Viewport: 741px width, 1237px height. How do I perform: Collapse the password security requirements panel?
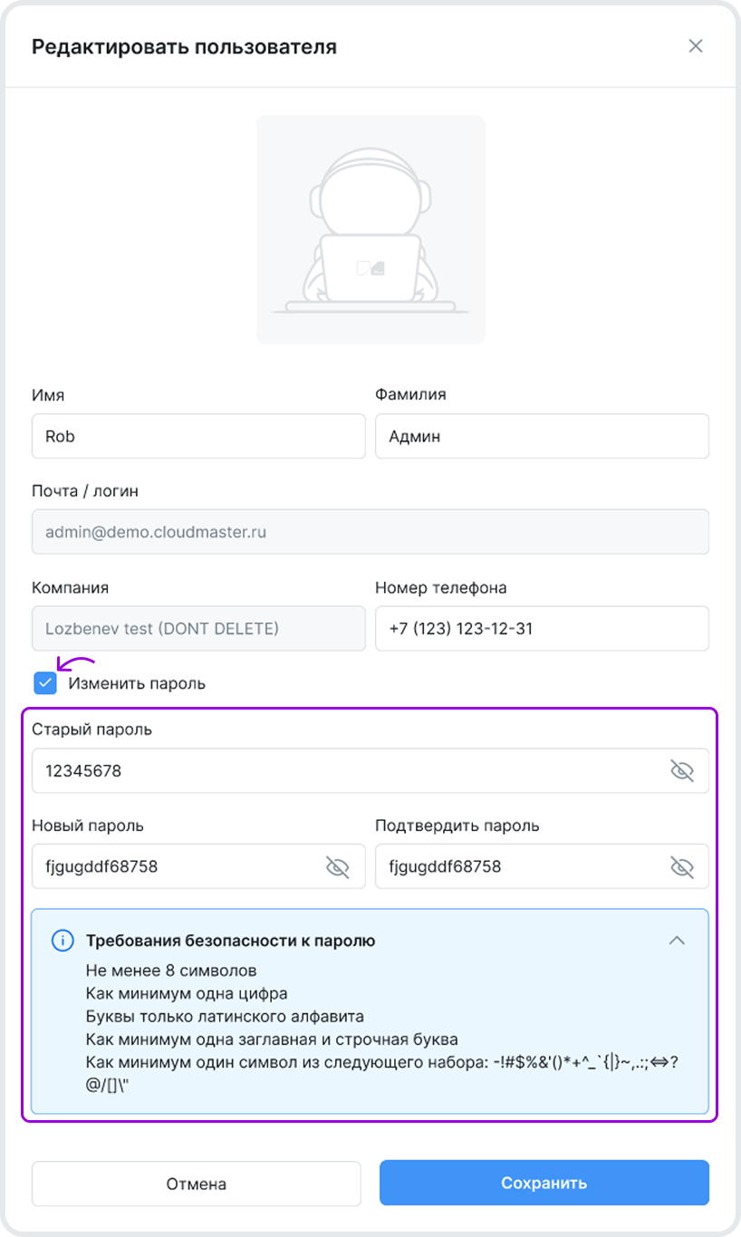676,940
